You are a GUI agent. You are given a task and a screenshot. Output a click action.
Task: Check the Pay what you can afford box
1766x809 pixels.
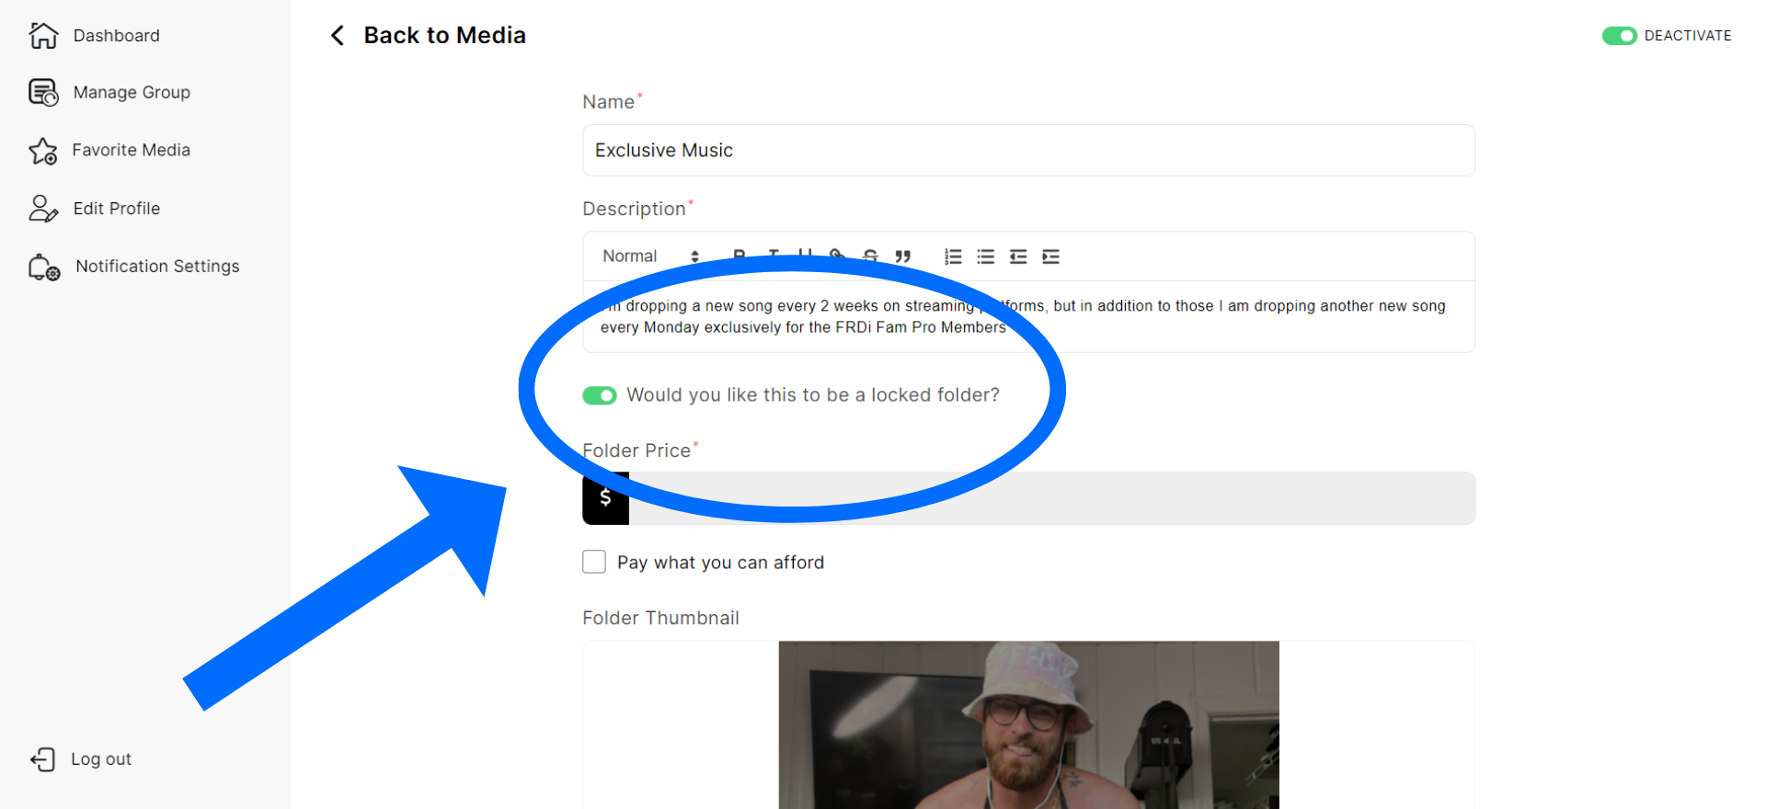594,562
